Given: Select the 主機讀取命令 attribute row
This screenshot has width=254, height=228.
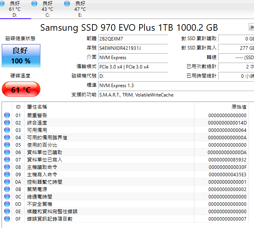Looking at the screenshot, I should point(125,167).
